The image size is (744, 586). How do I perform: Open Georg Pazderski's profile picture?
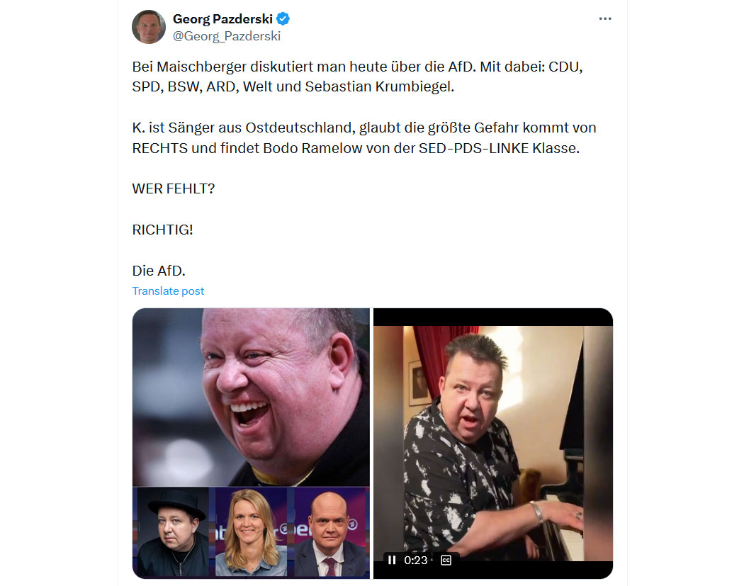149,27
